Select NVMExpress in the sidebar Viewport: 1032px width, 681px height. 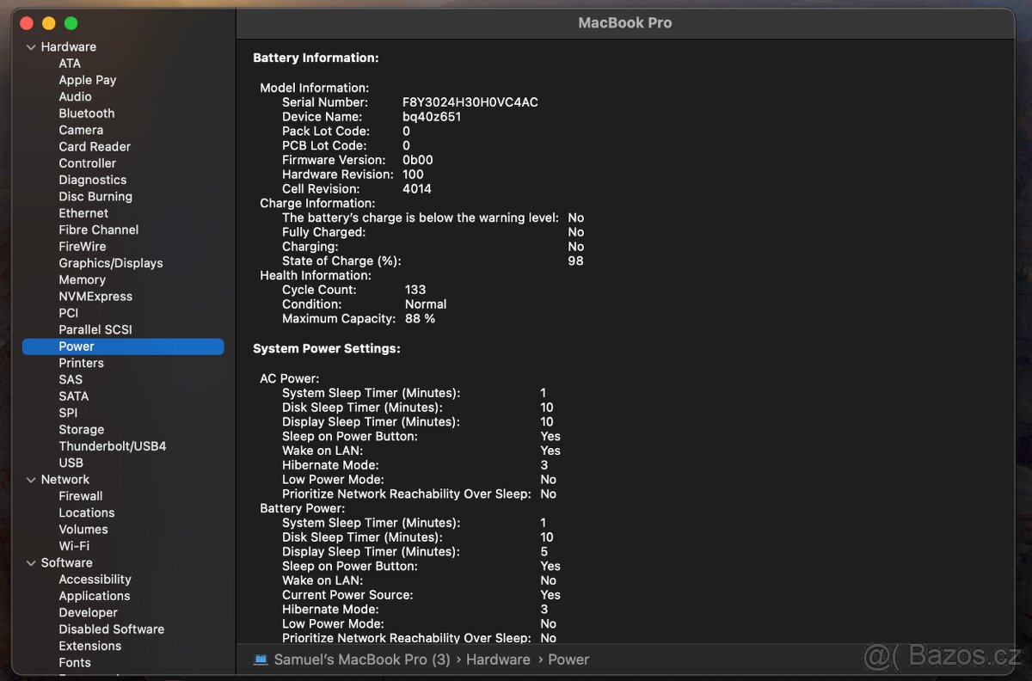(95, 296)
